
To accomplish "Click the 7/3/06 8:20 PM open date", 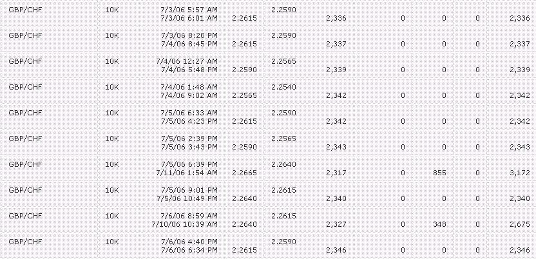I will tap(189, 35).
